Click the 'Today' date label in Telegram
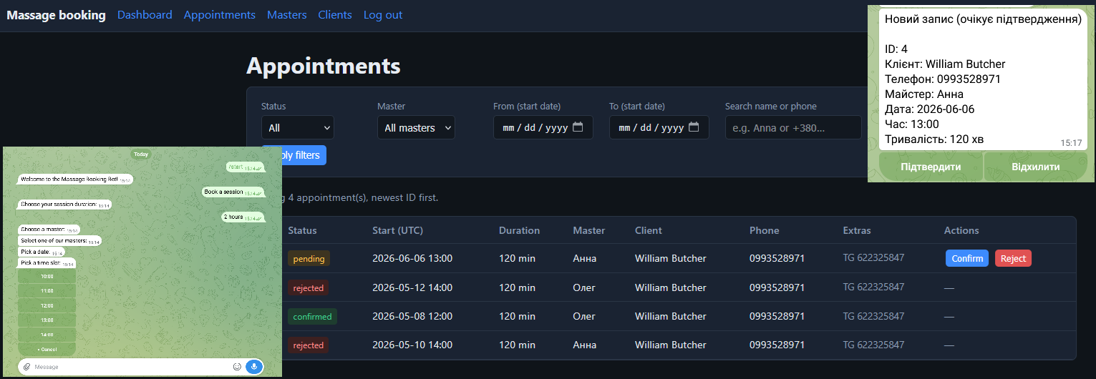The image size is (1096, 379). tap(141, 154)
